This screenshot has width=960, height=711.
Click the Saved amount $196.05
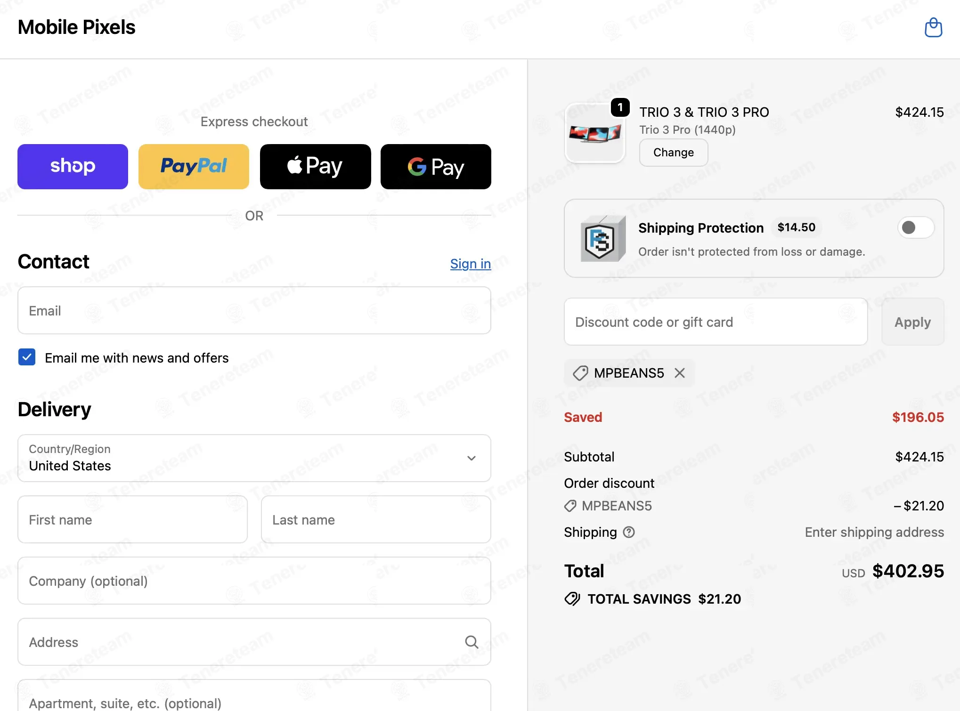pyautogui.click(x=918, y=417)
